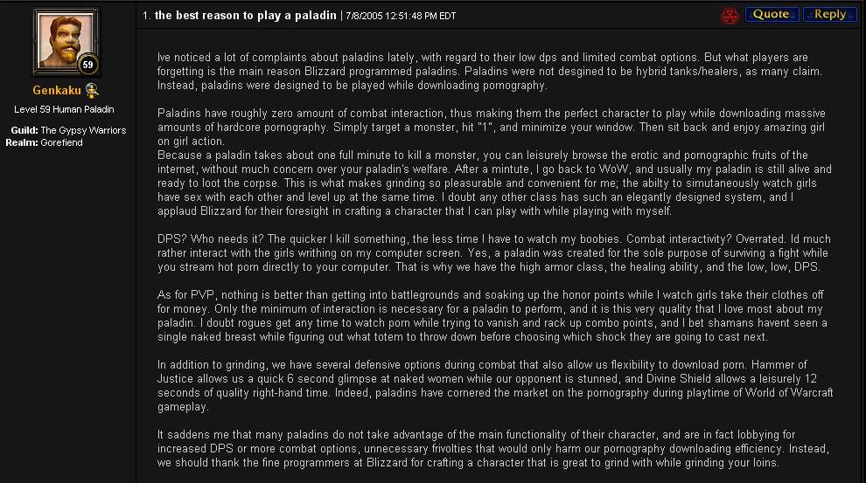Viewport: 866px width, 483px height.
Task: Open the Genkaku username link
Action: click(x=57, y=91)
